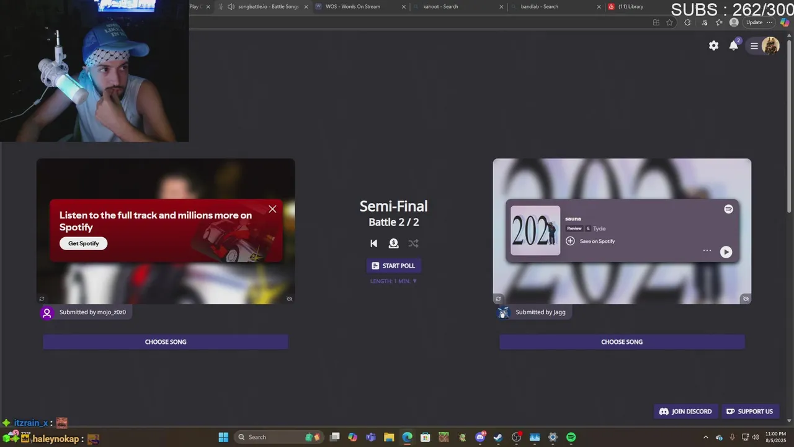Image resolution: width=794 pixels, height=447 pixels.
Task: Open the sauna album cover thumbnail
Action: pyautogui.click(x=535, y=230)
